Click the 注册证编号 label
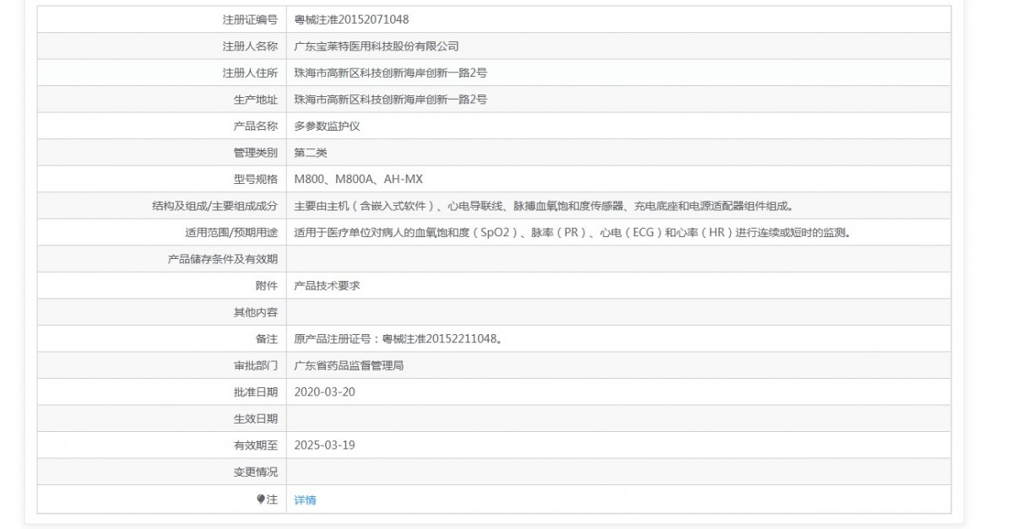 (x=250, y=19)
